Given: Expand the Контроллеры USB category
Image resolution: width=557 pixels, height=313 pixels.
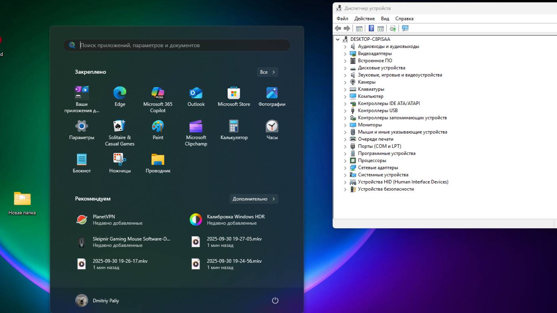Looking at the screenshot, I should tap(345, 111).
